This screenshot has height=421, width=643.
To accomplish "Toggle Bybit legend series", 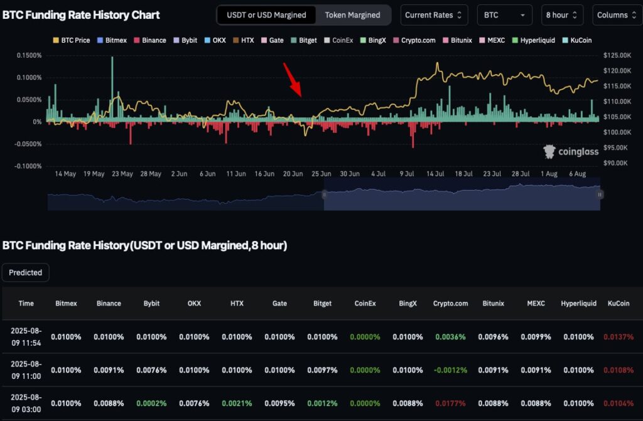I will point(185,40).
